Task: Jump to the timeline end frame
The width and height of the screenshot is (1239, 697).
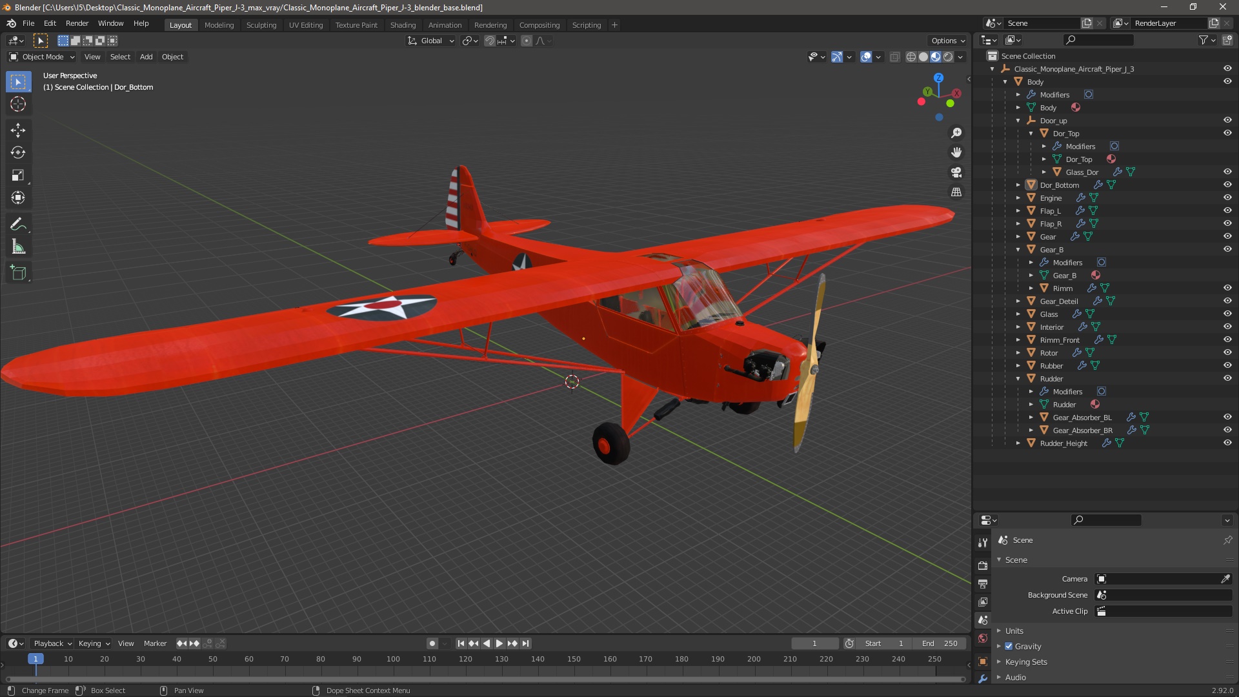Action: pyautogui.click(x=525, y=643)
